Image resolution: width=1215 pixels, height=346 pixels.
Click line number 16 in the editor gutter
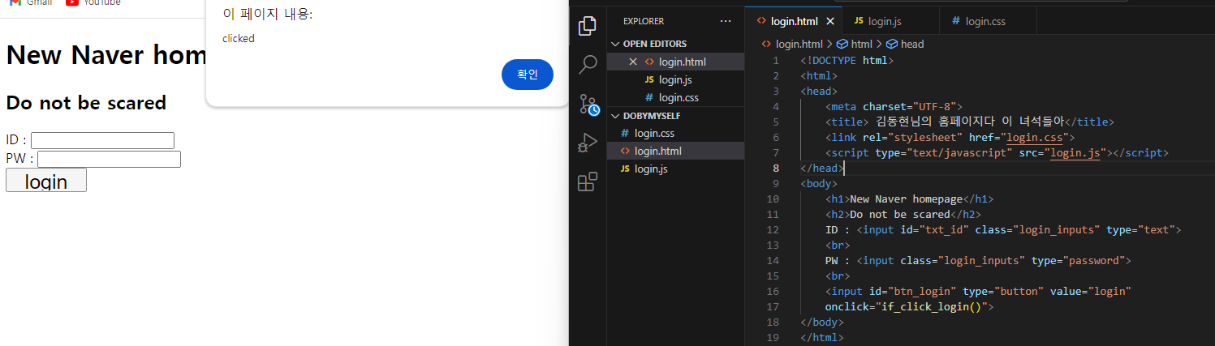point(773,291)
